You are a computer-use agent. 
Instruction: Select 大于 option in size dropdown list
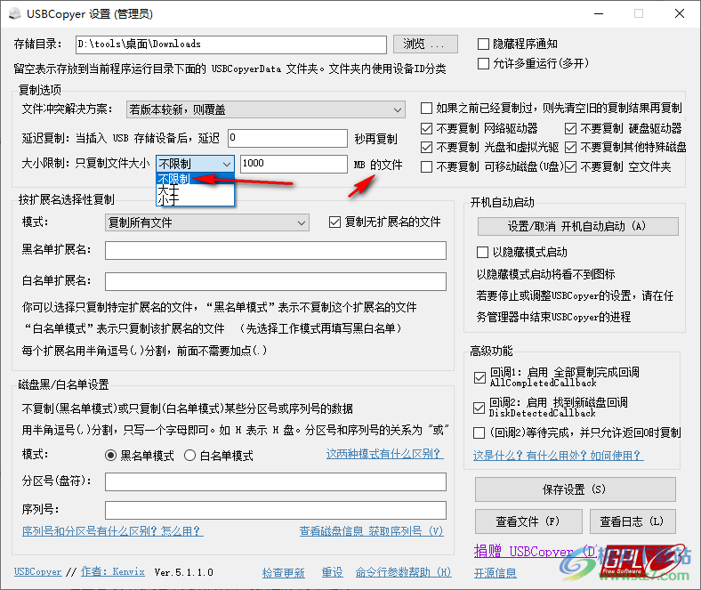pos(196,190)
